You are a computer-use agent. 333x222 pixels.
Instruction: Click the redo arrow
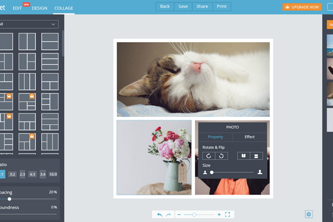tap(168, 214)
